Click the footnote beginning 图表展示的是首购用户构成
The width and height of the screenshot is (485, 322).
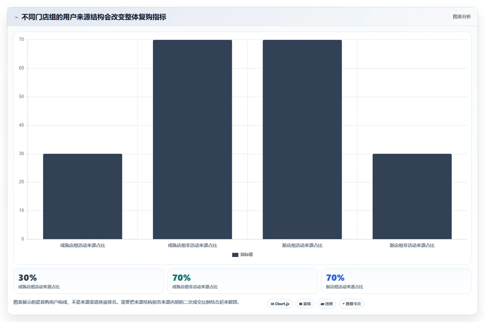tap(126, 302)
